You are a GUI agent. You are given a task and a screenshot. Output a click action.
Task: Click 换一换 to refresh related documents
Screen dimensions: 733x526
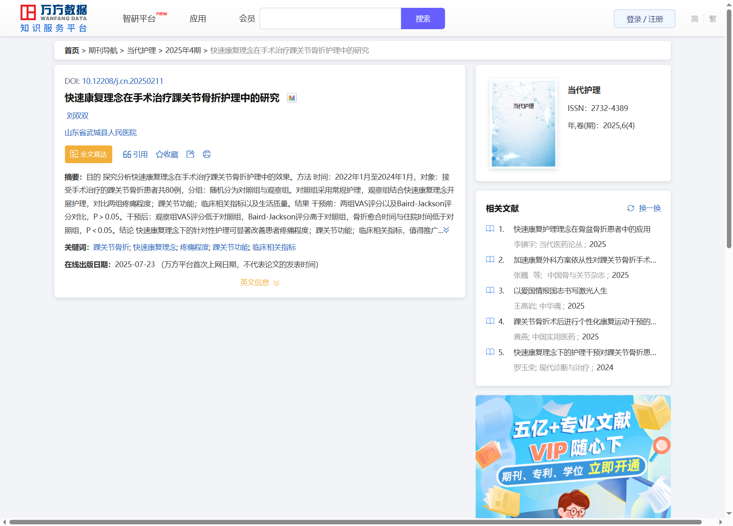coord(650,208)
